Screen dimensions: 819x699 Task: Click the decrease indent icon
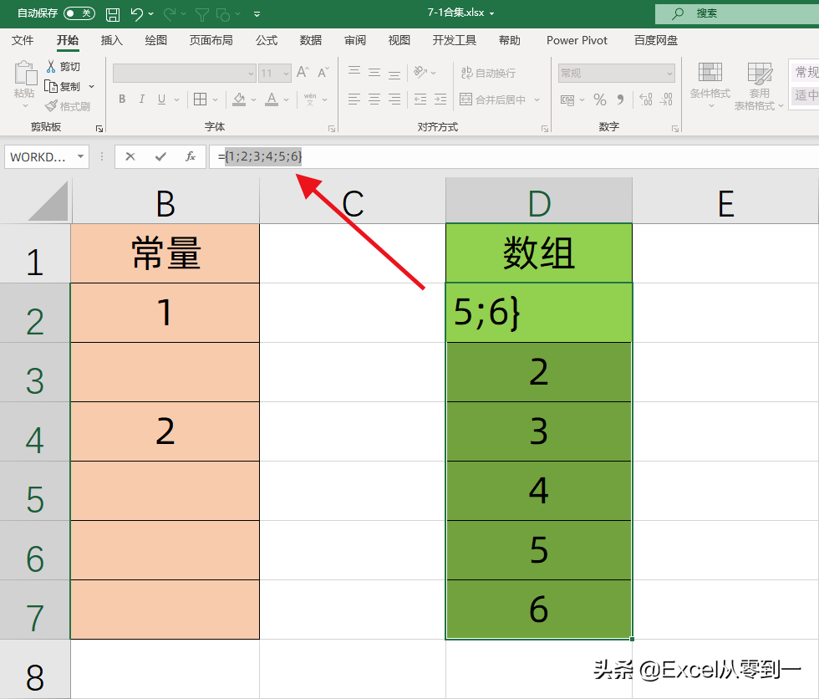(x=420, y=99)
